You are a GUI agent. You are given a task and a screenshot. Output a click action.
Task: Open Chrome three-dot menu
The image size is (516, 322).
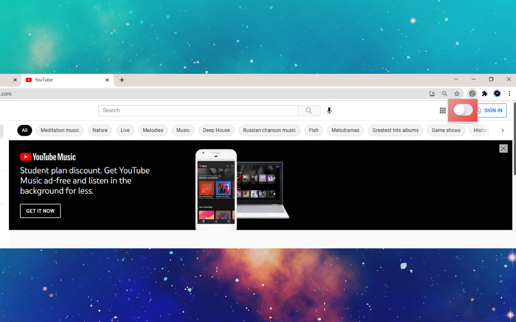(509, 93)
